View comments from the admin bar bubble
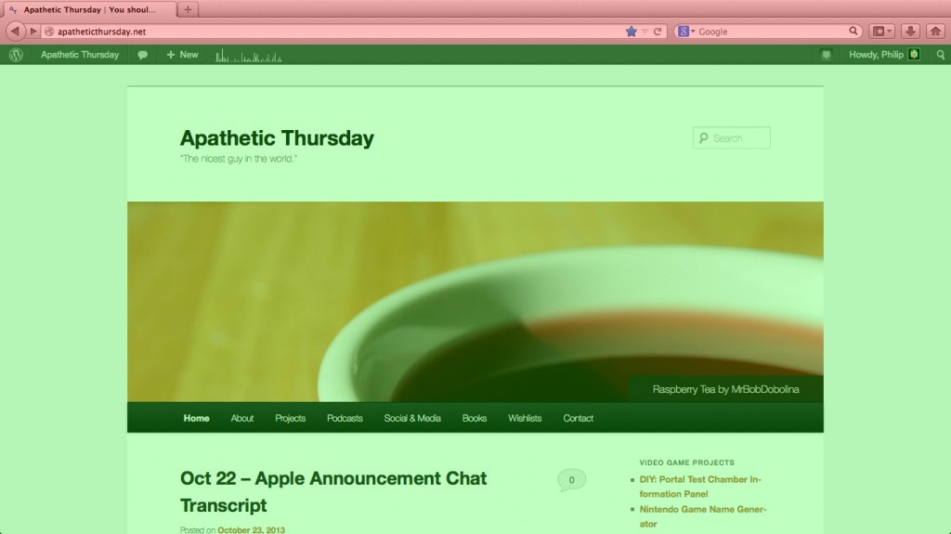 [x=142, y=55]
